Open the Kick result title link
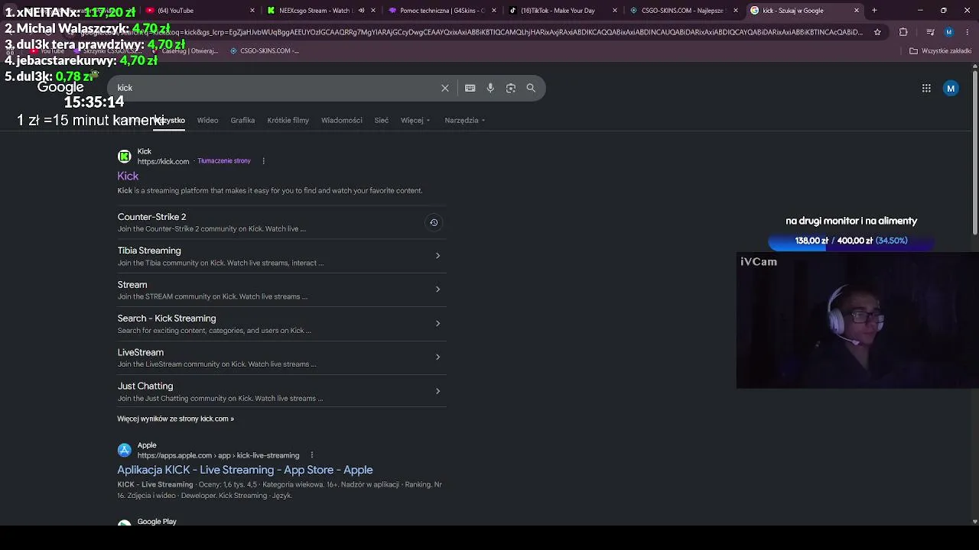This screenshot has height=550, width=979. pyautogui.click(x=128, y=176)
